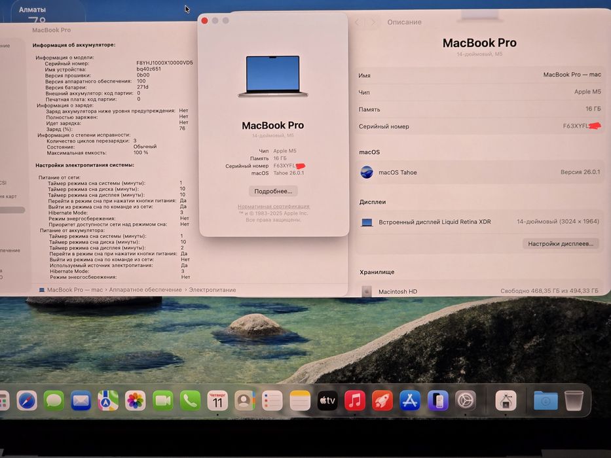Select MacBook Pro — mac in path bar
Viewport: 611px width, 458px height.
pos(71,290)
